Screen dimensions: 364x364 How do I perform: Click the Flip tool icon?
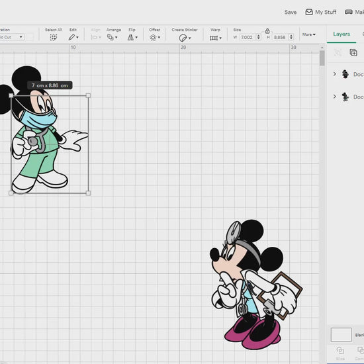130,37
